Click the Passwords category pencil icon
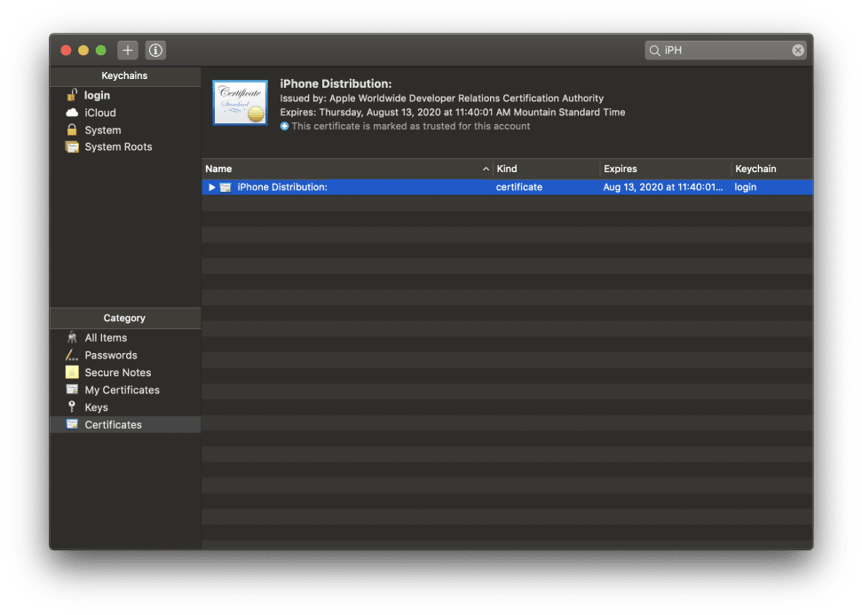This screenshot has width=862, height=615. tap(72, 355)
